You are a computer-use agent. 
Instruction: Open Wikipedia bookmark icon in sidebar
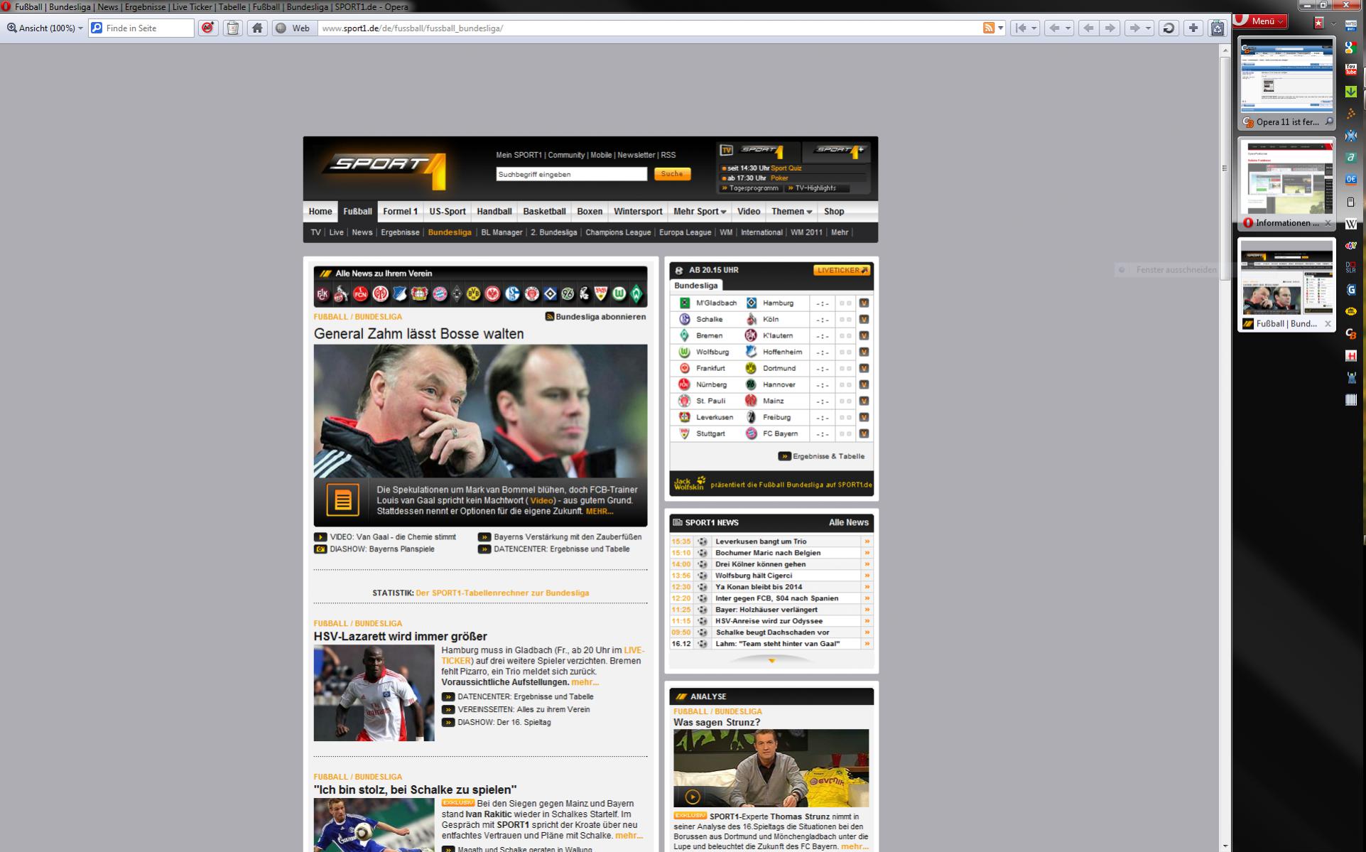click(x=1351, y=224)
